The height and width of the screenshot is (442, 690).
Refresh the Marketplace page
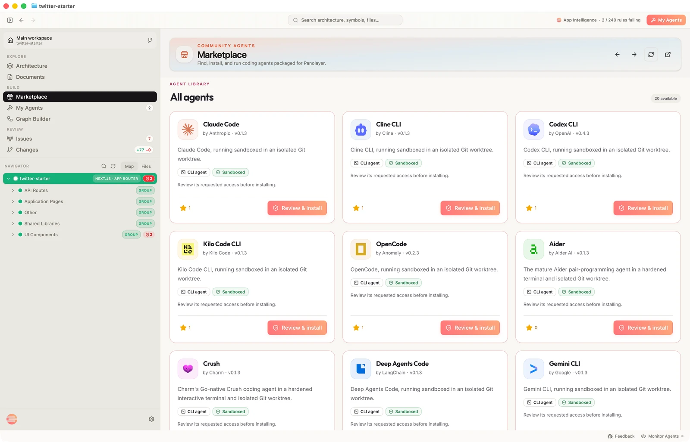651,55
